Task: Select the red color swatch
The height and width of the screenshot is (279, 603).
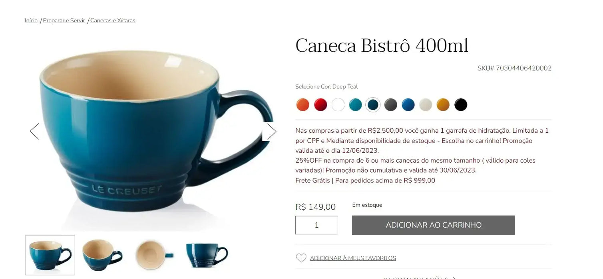Action: point(320,105)
